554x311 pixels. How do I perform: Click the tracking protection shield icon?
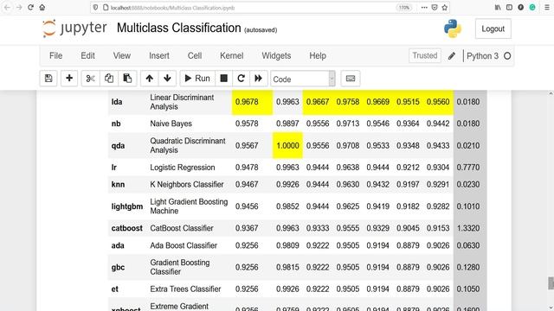click(x=95, y=8)
